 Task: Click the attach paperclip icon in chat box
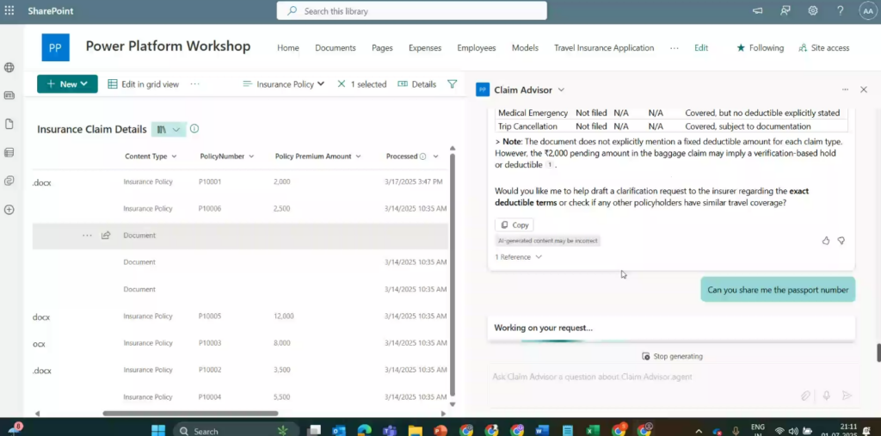(x=805, y=396)
